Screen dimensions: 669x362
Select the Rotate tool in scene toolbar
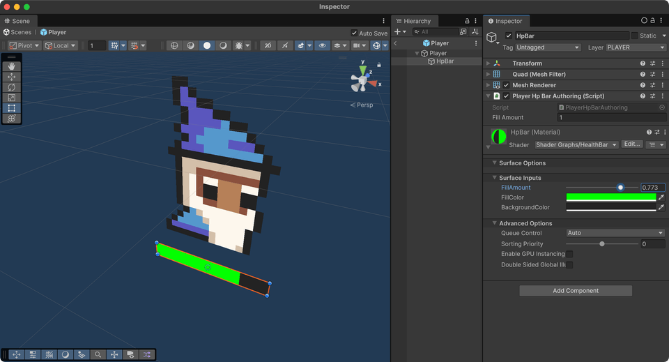click(x=12, y=87)
